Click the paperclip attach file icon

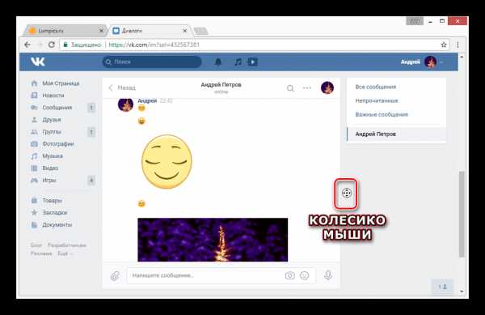115,275
